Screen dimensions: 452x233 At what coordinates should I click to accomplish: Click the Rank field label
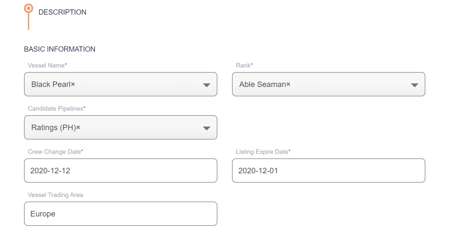tap(243, 66)
